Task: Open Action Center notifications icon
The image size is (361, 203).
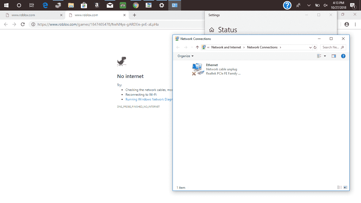Action: pyautogui.click(x=353, y=6)
